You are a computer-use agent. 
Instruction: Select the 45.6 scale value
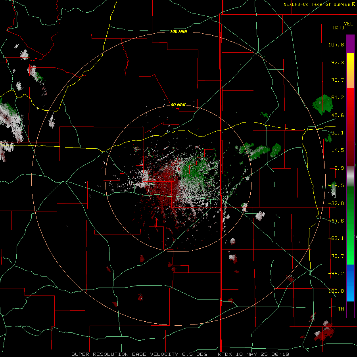[338, 115]
